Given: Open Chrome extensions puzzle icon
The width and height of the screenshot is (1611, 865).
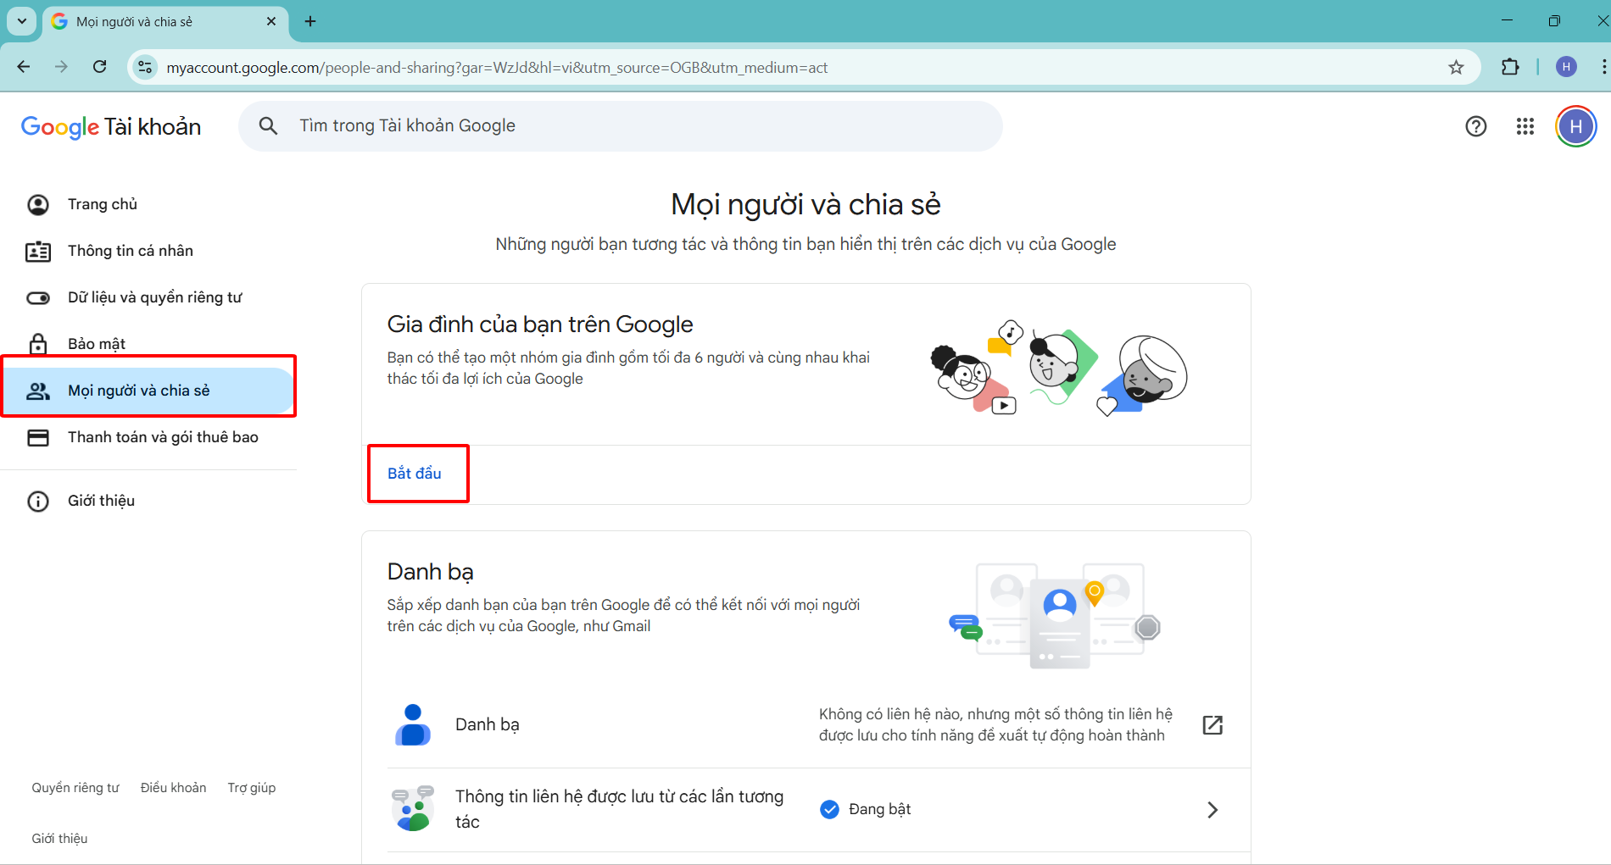Looking at the screenshot, I should coord(1510,67).
